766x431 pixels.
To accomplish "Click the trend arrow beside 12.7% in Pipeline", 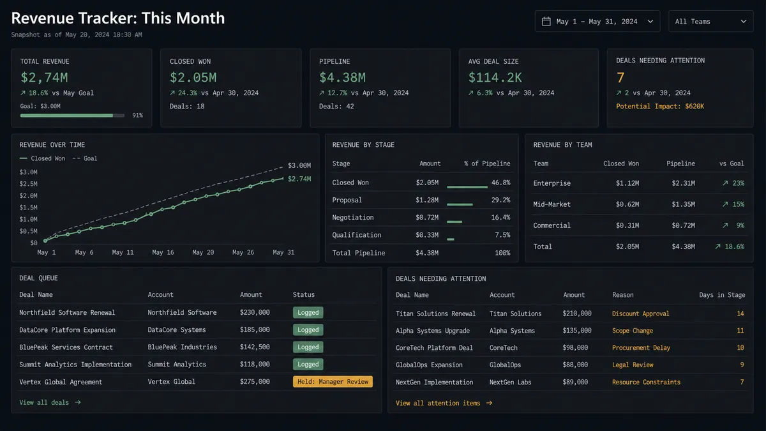I will click(322, 93).
